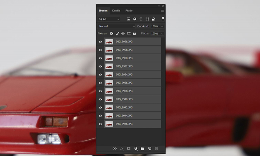The height and width of the screenshot is (156, 260).
Task: Select the IMG_9940.JPG layer thumbnail
Action: 109,99
